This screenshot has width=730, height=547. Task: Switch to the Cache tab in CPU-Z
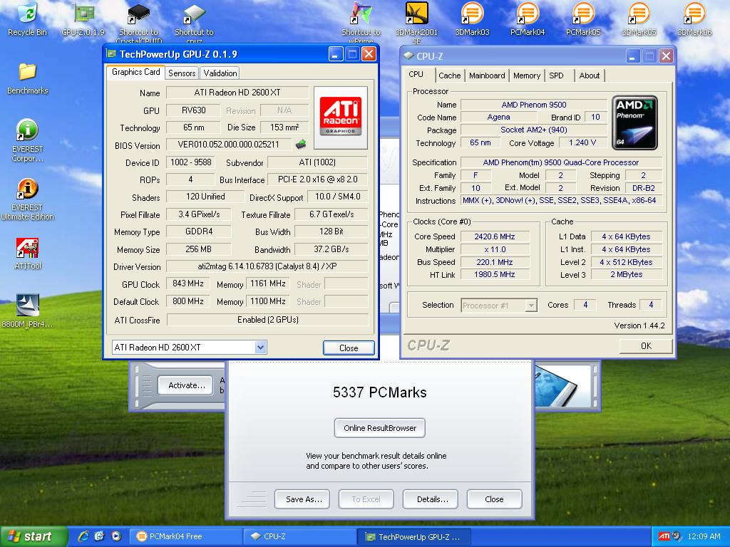coord(449,75)
